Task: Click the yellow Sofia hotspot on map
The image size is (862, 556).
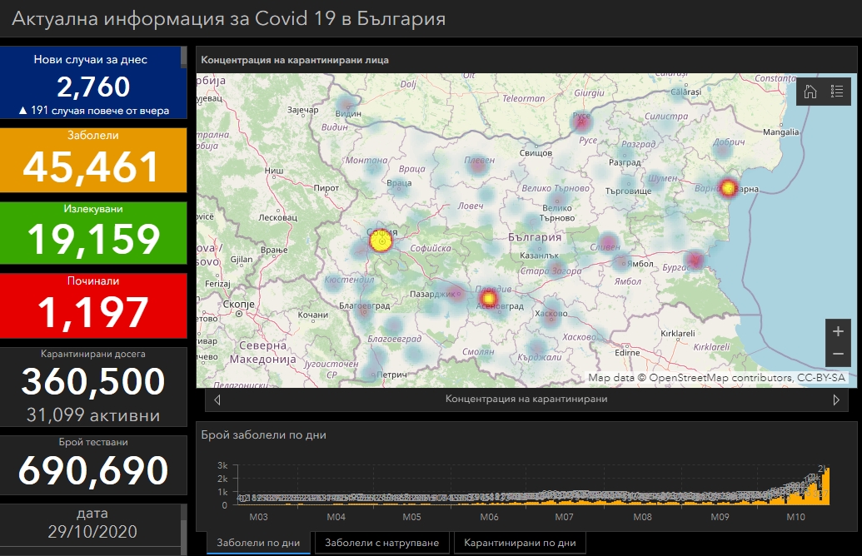Action: pyautogui.click(x=380, y=241)
